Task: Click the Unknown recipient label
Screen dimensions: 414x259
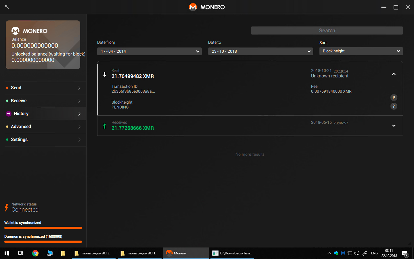Action: click(x=330, y=76)
